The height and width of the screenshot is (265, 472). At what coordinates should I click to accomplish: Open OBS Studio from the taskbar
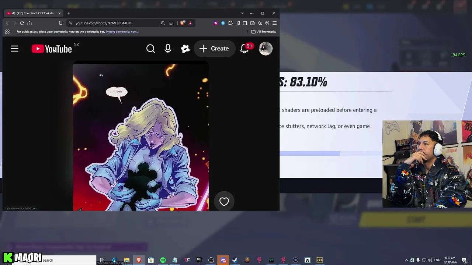(x=211, y=260)
